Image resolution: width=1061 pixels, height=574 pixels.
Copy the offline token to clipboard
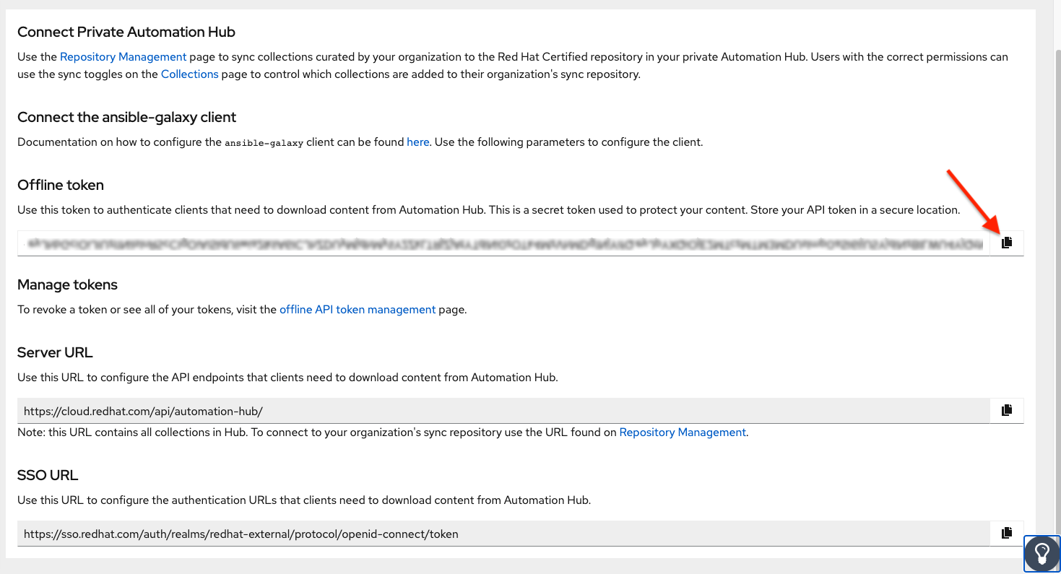pos(1007,243)
